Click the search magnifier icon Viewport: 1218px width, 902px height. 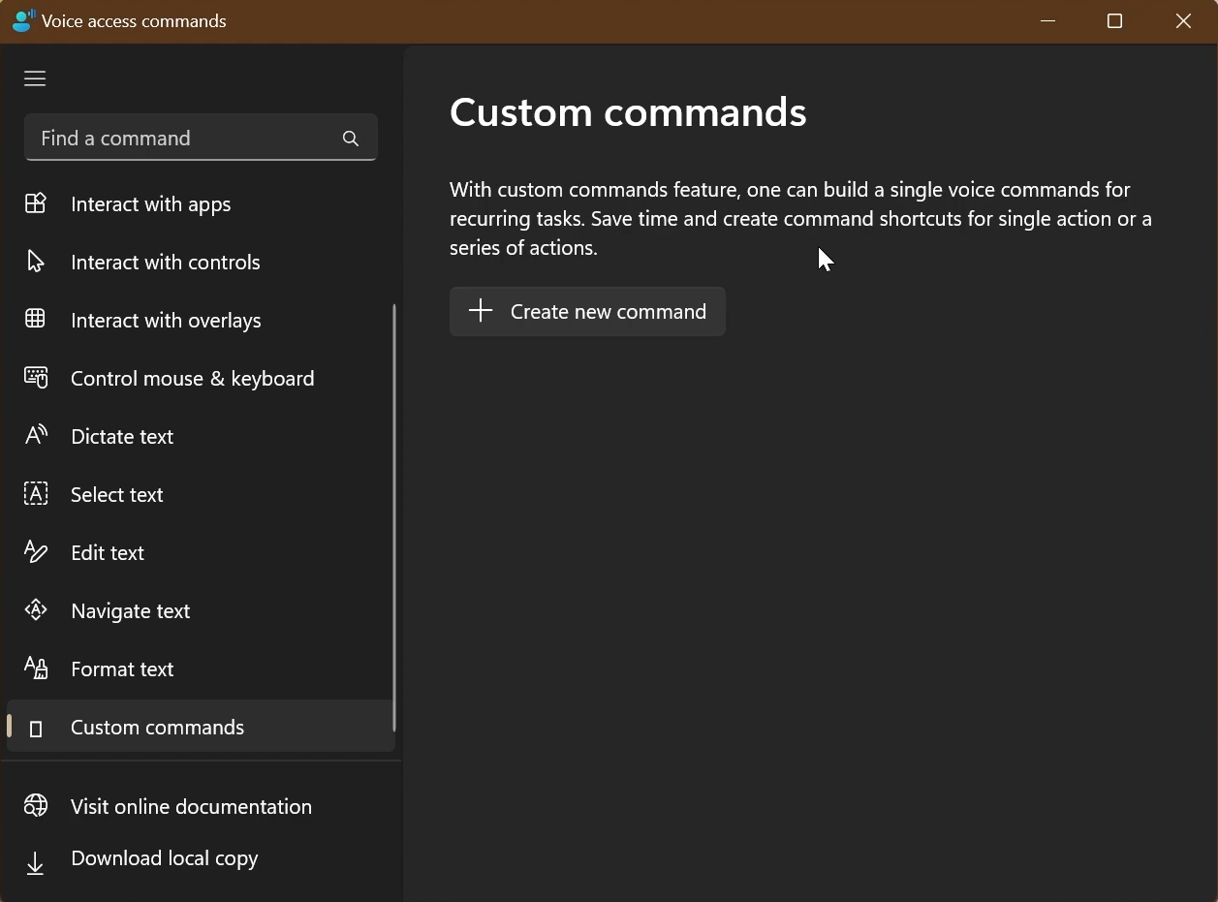[350, 139]
